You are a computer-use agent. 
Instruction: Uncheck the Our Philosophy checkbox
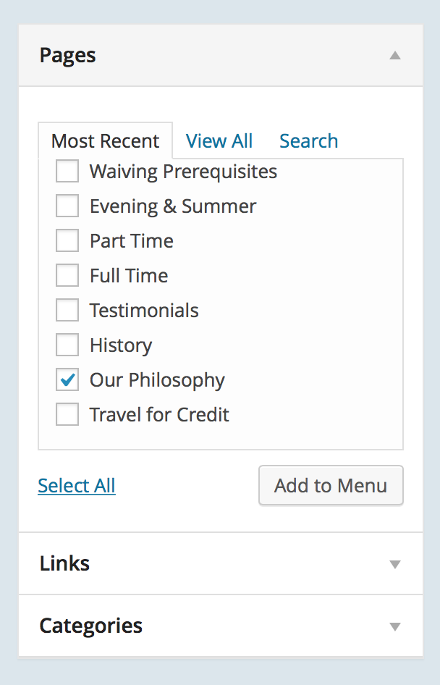(x=67, y=380)
